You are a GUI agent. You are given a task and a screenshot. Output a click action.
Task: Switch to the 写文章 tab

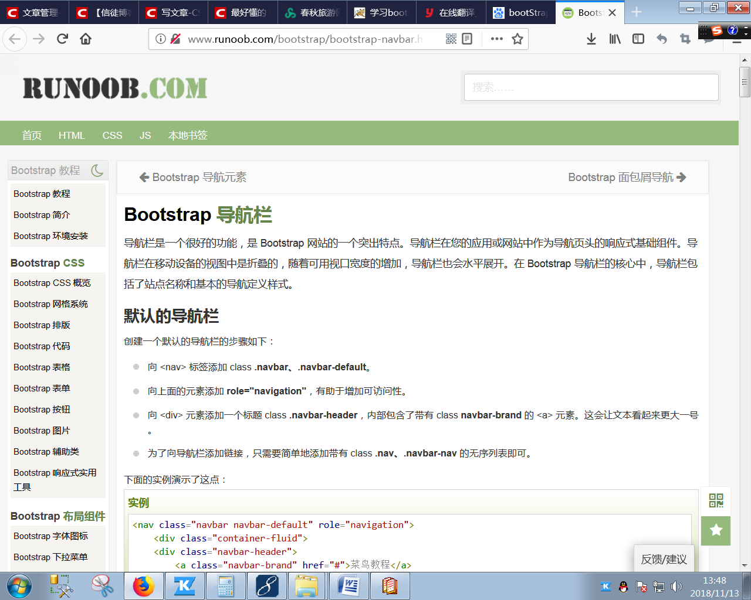[x=174, y=12]
